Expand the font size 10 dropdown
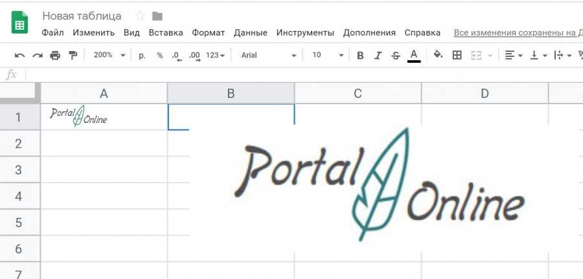Image resolution: width=583 pixels, height=279 pixels. tap(328, 56)
